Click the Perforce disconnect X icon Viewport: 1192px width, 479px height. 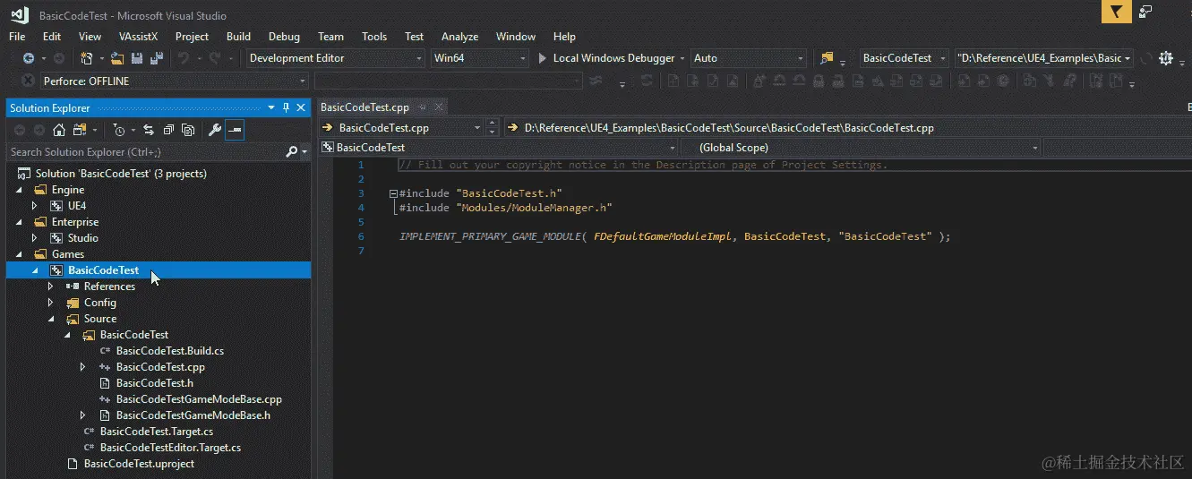point(27,81)
